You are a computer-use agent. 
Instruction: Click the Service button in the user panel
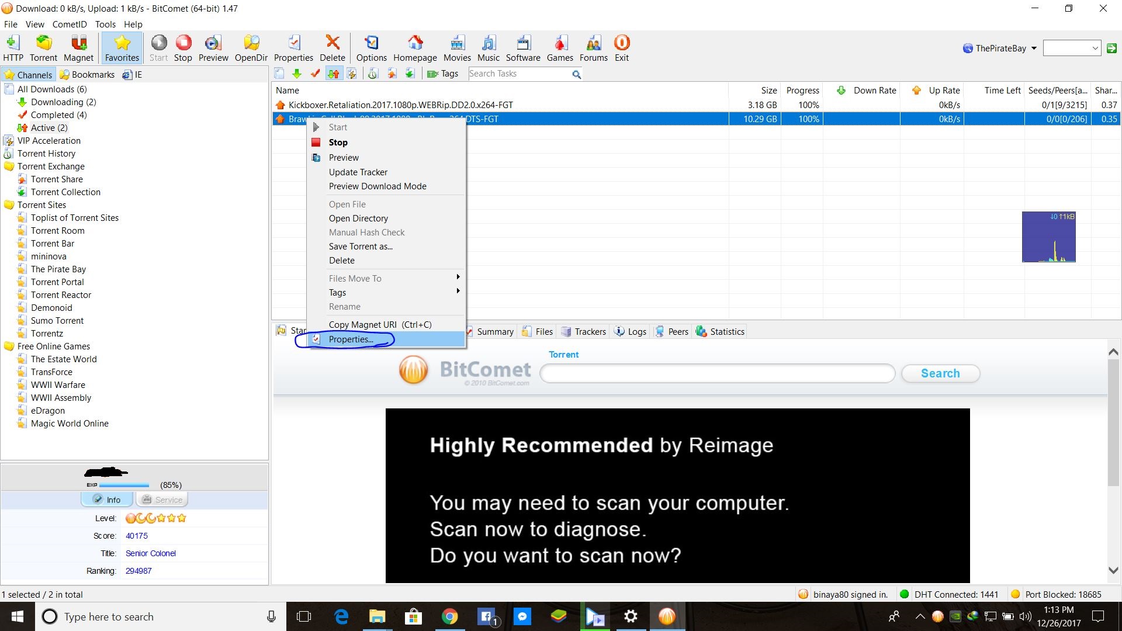tap(162, 500)
